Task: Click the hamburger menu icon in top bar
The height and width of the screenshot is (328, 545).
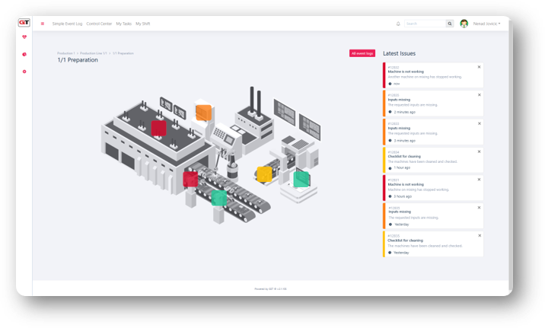Action: coord(43,24)
